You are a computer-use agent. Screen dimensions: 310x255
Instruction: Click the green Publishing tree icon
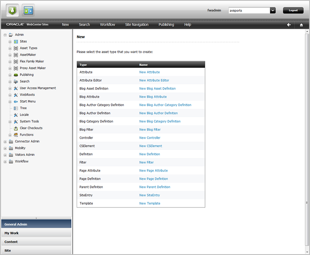[16, 75]
